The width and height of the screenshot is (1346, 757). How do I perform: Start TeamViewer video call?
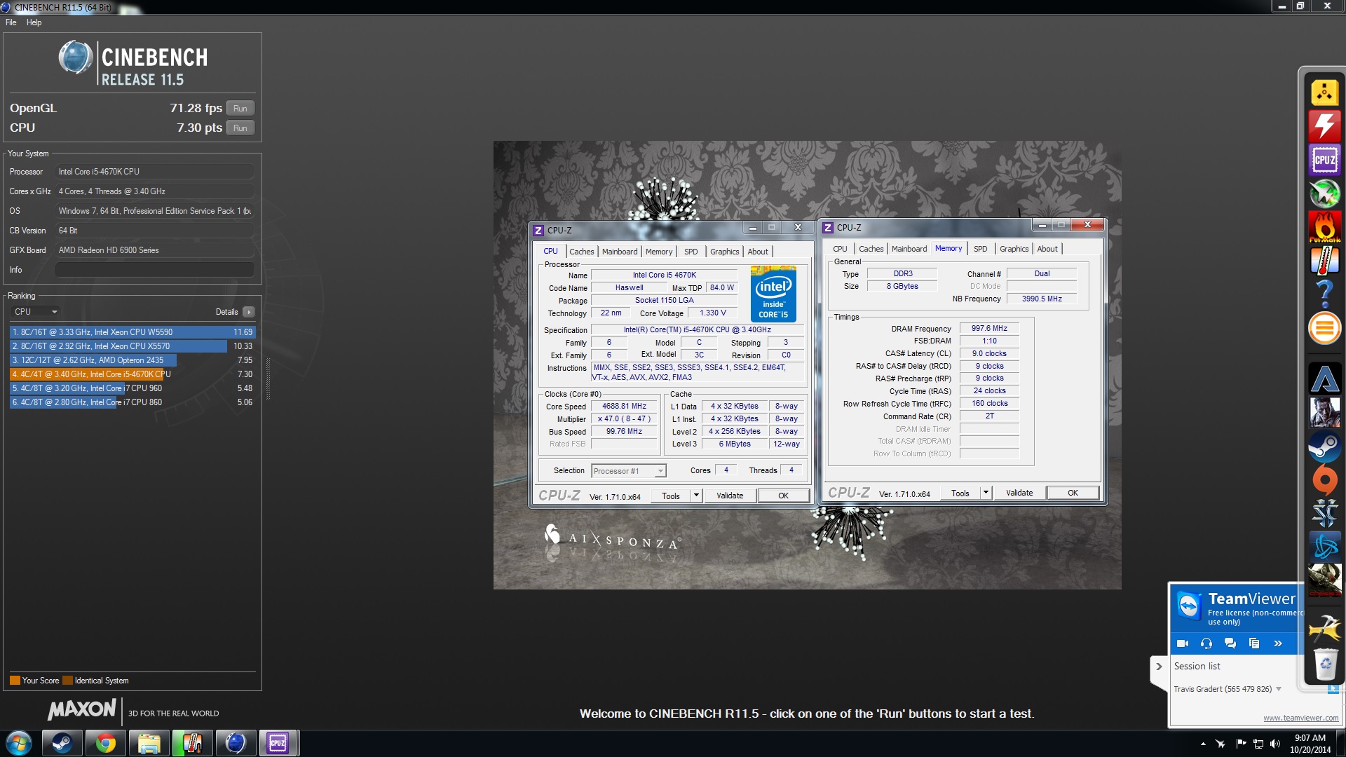(1182, 643)
